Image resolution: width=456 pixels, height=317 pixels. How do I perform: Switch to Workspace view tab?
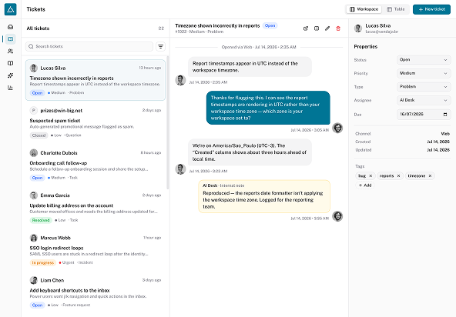(364, 9)
